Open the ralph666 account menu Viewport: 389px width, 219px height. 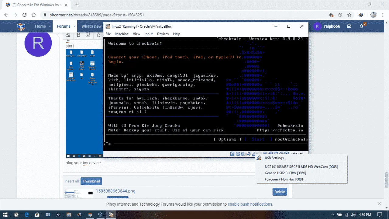(x=327, y=26)
